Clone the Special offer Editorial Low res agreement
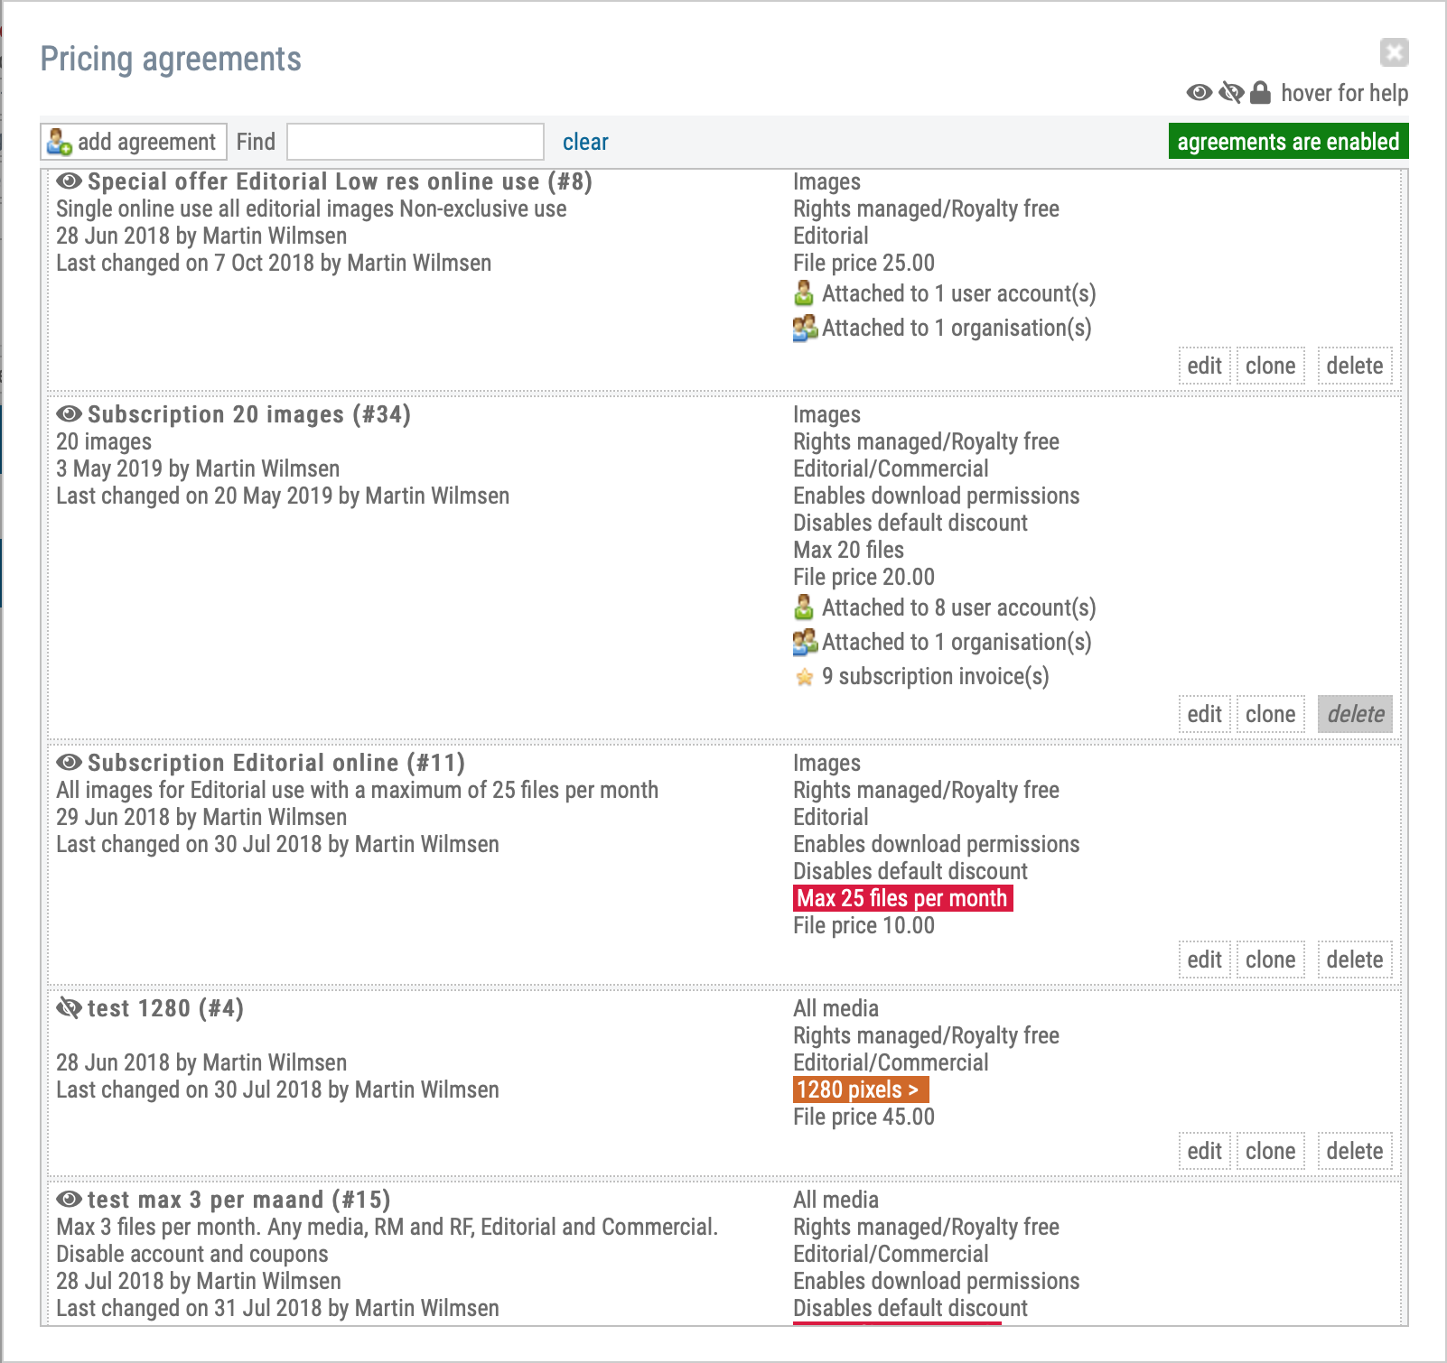The width and height of the screenshot is (1447, 1363). point(1270,366)
